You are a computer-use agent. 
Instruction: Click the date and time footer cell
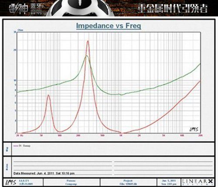pyautogui.click(x=169, y=182)
